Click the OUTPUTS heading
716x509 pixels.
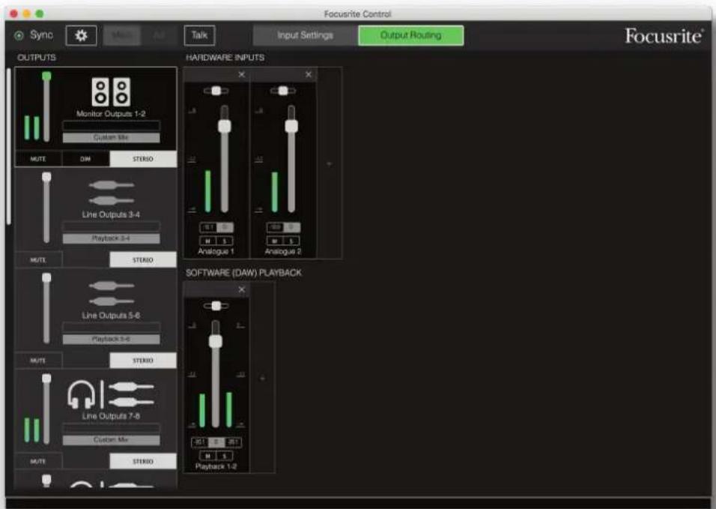coord(37,58)
